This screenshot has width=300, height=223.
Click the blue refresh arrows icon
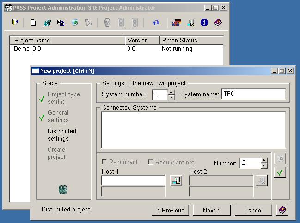tap(156, 23)
